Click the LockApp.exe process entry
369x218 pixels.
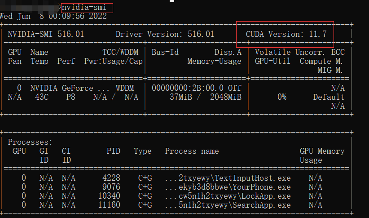228,196
